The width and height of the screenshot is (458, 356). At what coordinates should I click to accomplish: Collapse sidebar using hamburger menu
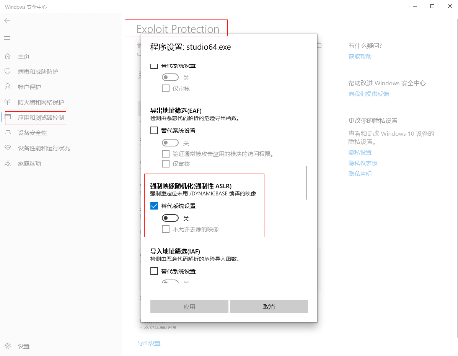(7, 38)
